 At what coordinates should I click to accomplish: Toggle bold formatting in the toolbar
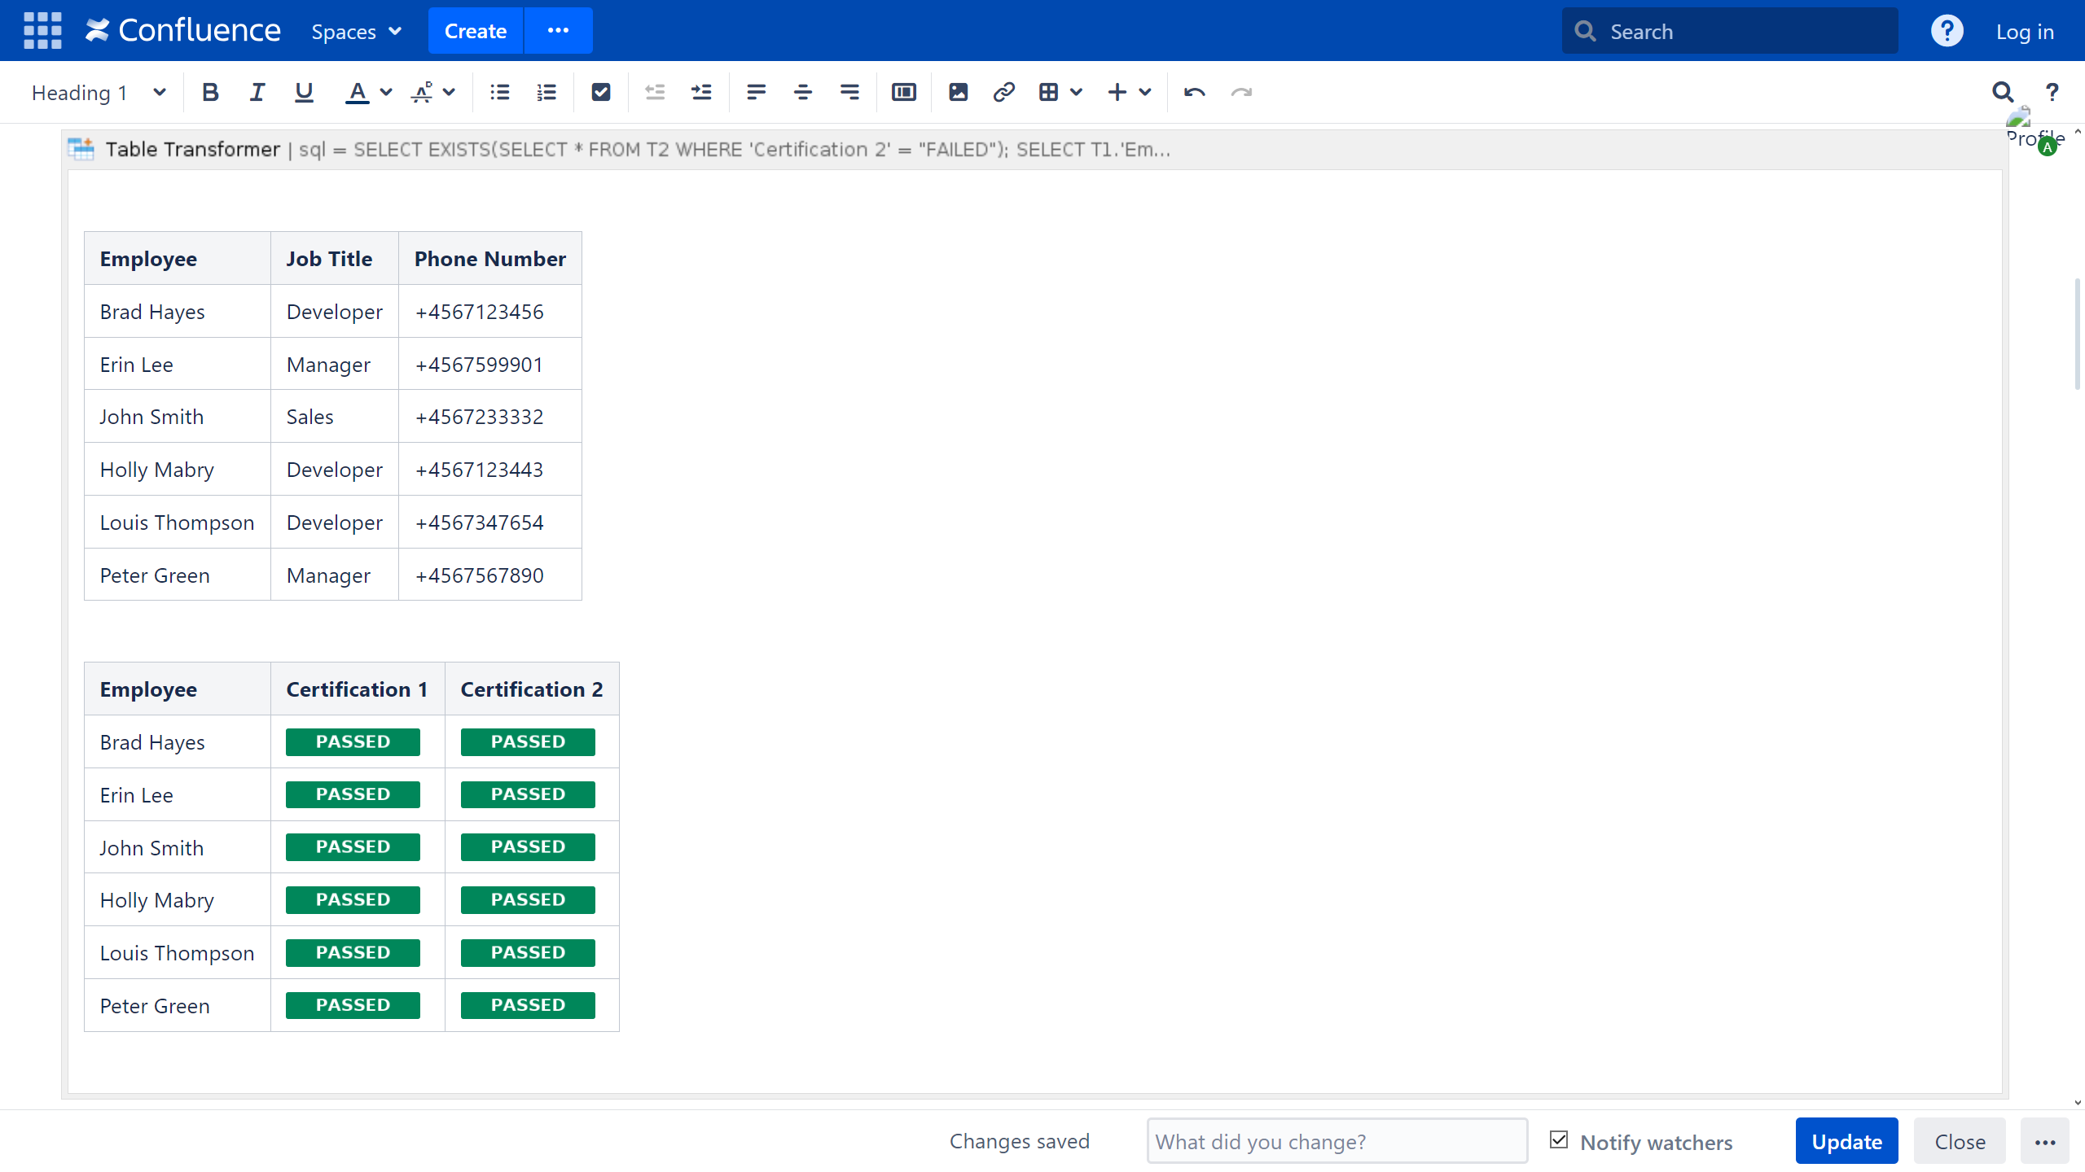(x=210, y=92)
